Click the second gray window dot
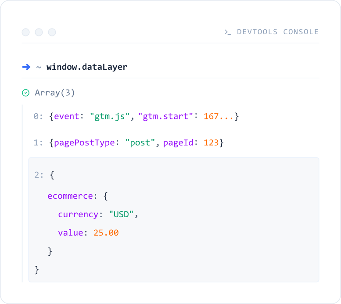Image resolution: width=341 pixels, height=304 pixels. (39, 32)
